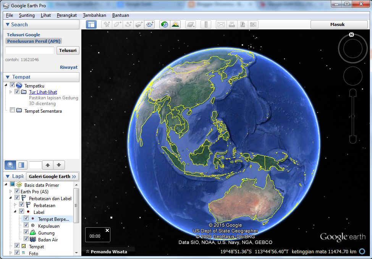Image resolution: width=372 pixels, height=259 pixels.
Task: Expand the Perbatasan layer node
Action: (x=15, y=205)
